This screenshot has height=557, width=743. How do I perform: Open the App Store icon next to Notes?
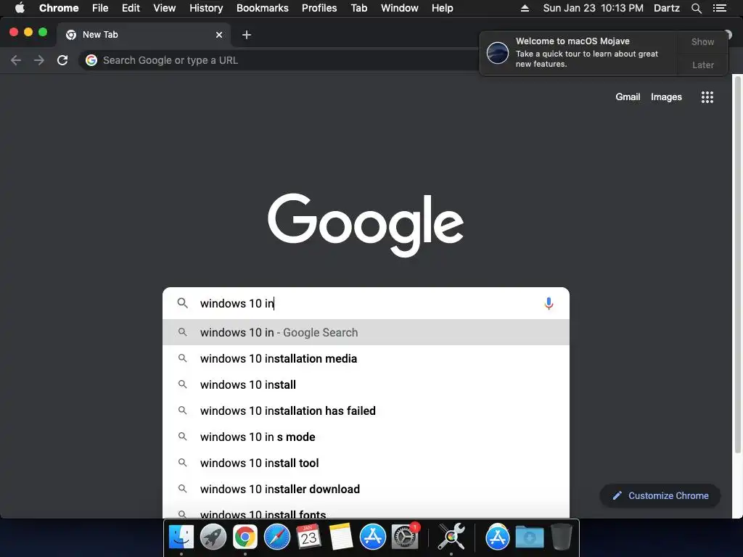coord(372,537)
